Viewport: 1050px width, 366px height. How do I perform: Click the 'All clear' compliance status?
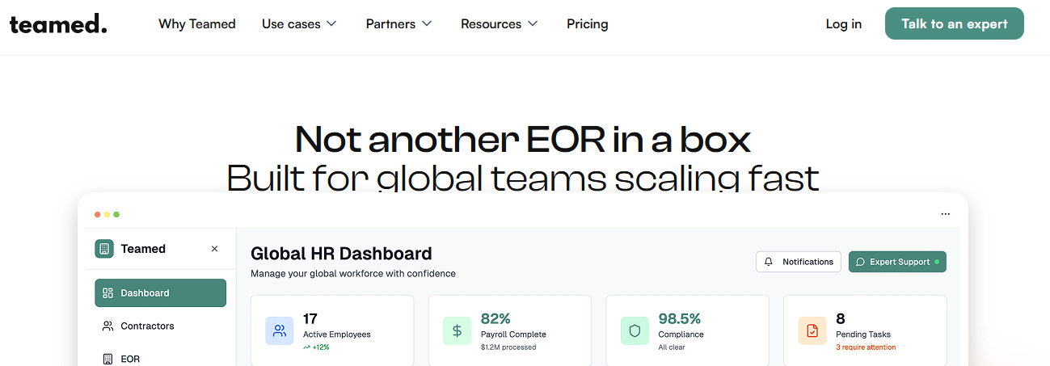point(673,347)
